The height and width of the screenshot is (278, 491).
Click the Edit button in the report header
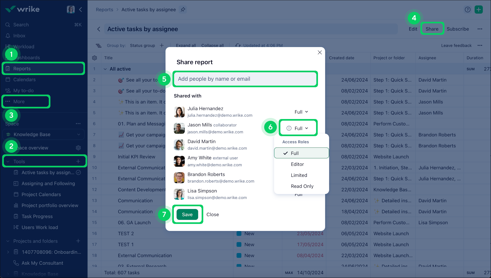click(413, 29)
